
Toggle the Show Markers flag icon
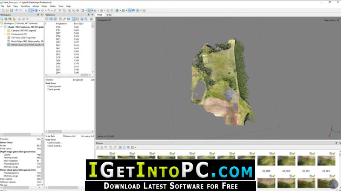point(133,10)
